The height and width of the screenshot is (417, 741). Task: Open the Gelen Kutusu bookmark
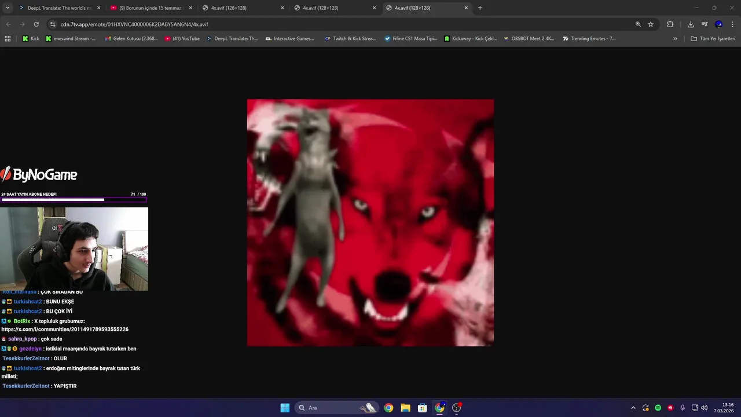(131, 39)
